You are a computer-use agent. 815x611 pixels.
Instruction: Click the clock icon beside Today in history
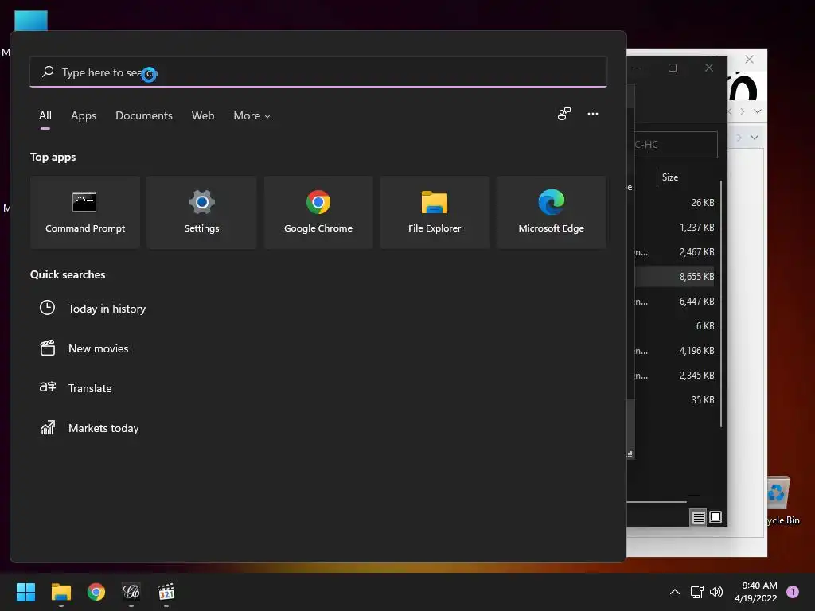[47, 308]
